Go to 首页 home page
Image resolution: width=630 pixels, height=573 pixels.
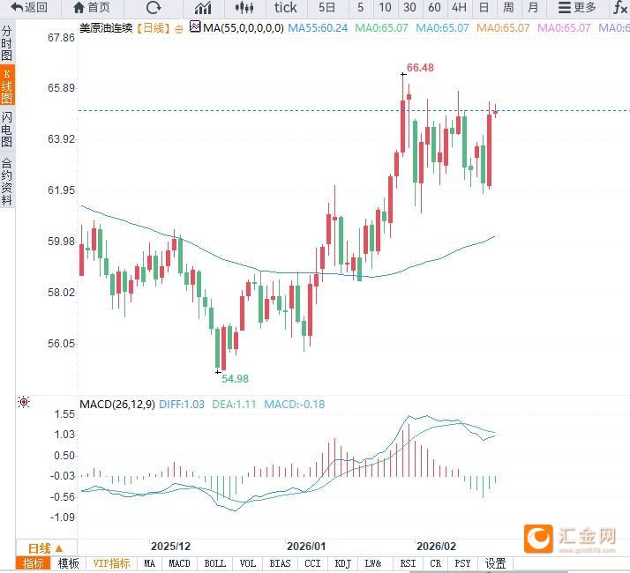point(92,8)
